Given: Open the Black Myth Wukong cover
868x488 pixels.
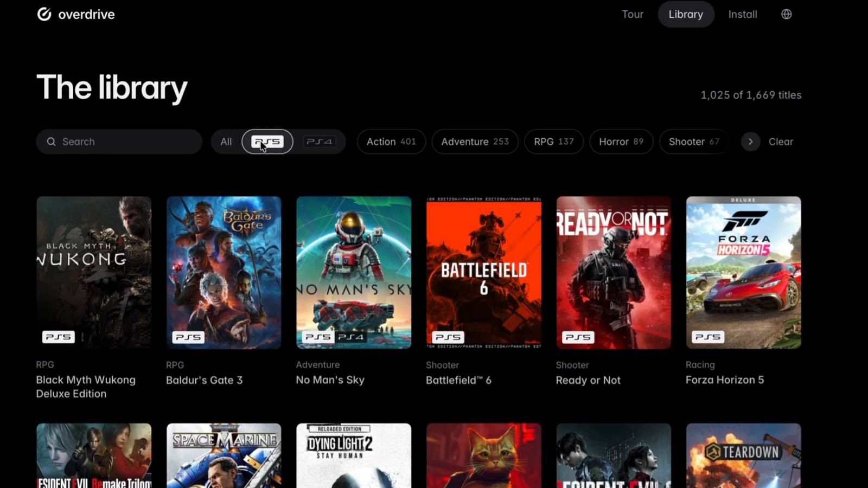Looking at the screenshot, I should [x=94, y=272].
